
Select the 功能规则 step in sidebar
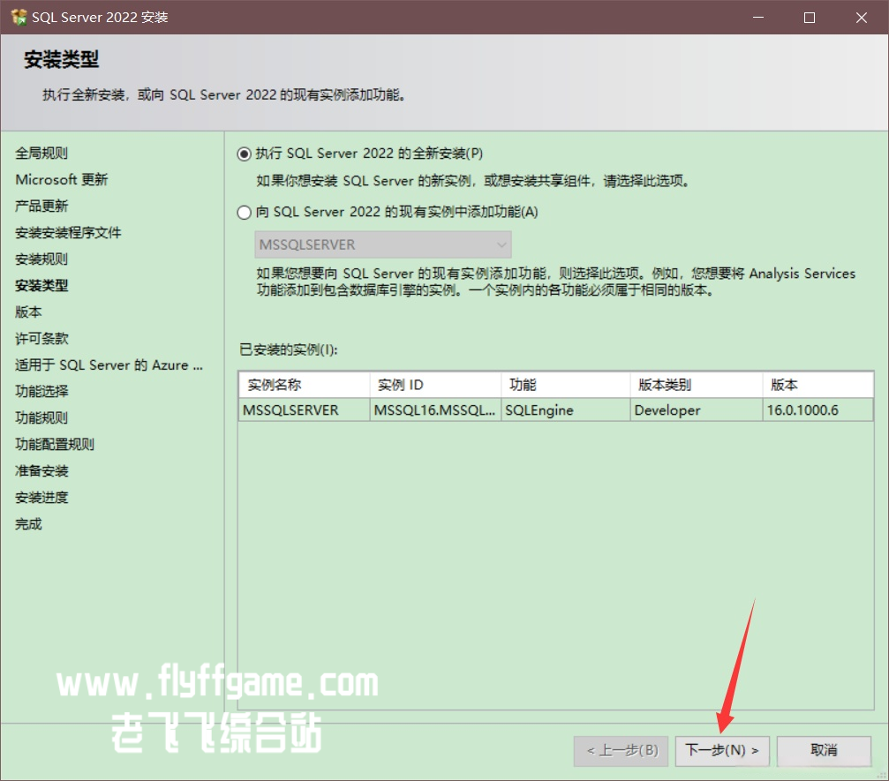(x=41, y=418)
